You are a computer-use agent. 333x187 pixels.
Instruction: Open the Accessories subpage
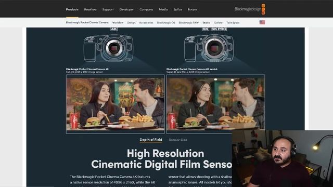[146, 23]
